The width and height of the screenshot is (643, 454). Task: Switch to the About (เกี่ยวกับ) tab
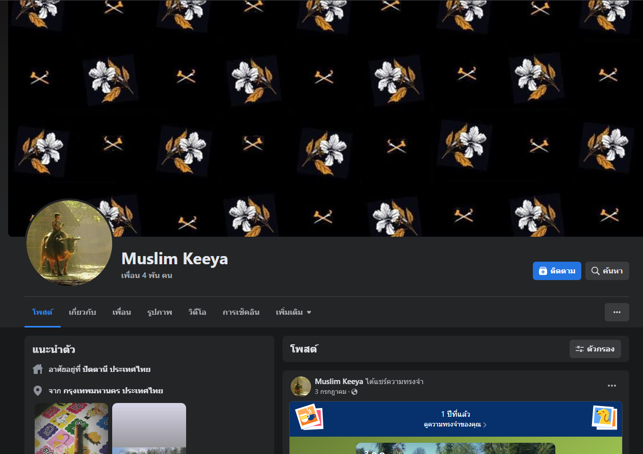click(x=83, y=312)
